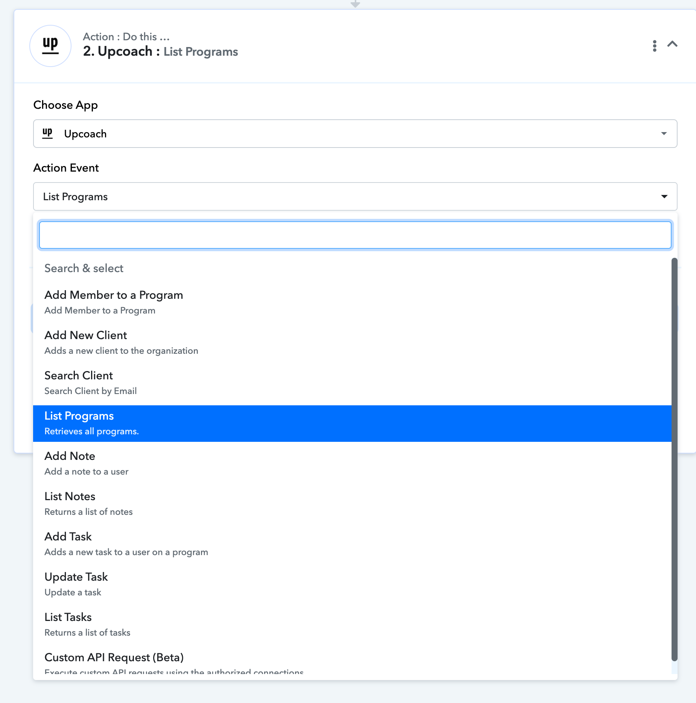Select the List Programs action
Screen dimensions: 696x703
tap(352, 423)
